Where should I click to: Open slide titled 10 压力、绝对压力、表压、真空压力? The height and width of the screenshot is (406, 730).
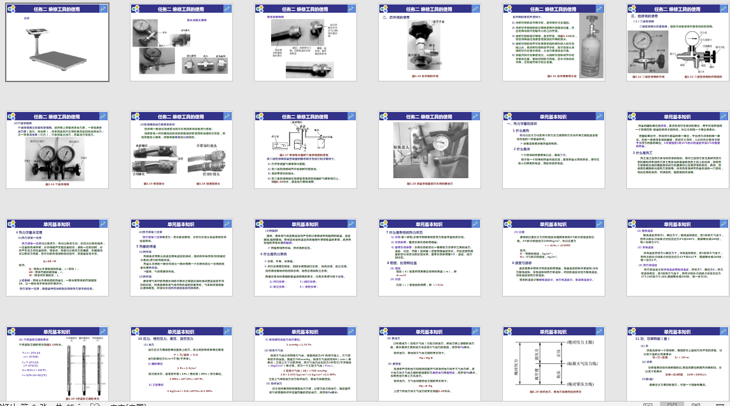click(x=181, y=363)
